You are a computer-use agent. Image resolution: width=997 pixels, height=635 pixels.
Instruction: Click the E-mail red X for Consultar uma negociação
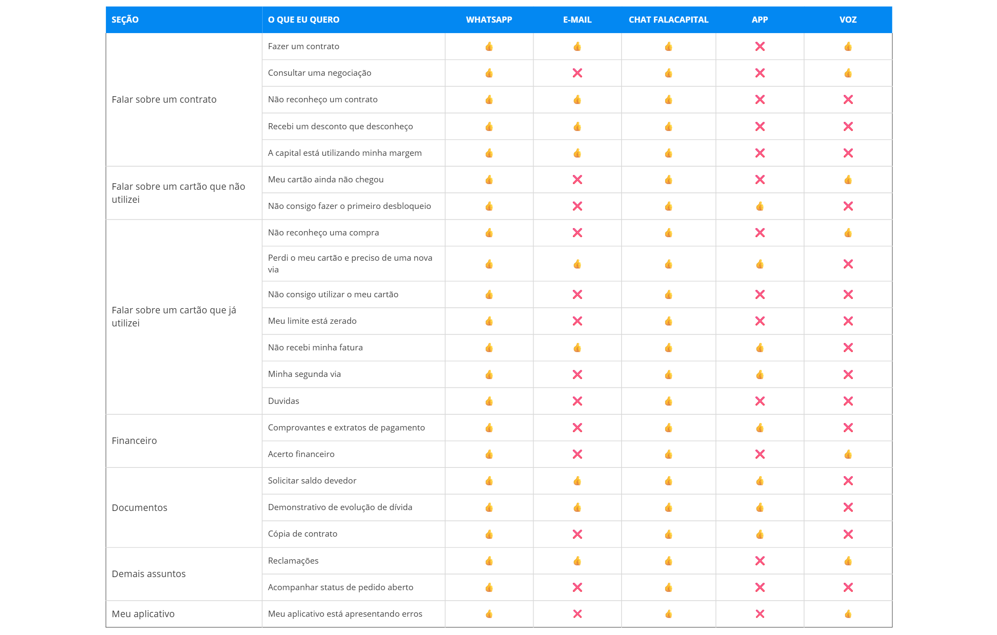point(577,73)
